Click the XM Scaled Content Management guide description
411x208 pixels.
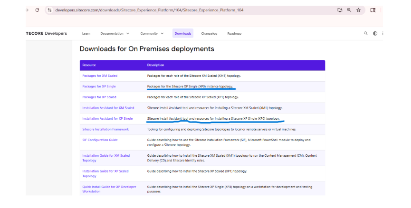click(232, 158)
